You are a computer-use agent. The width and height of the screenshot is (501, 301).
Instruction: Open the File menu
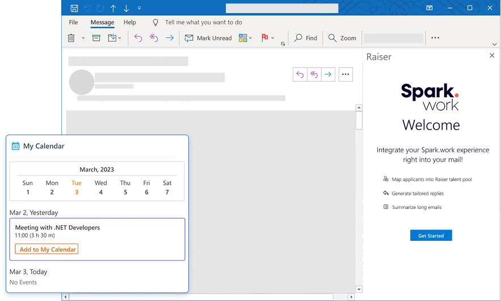[73, 22]
